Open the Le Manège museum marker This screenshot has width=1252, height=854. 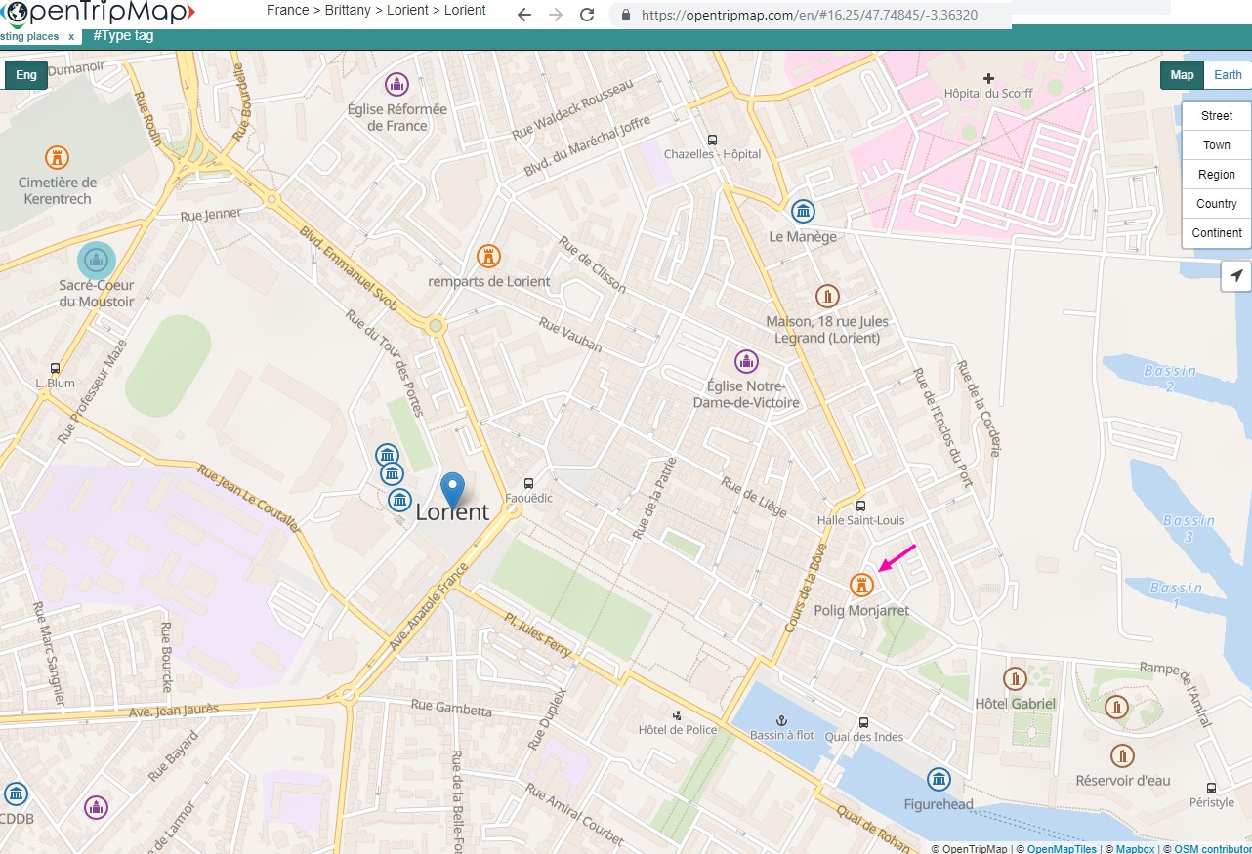tap(803, 211)
